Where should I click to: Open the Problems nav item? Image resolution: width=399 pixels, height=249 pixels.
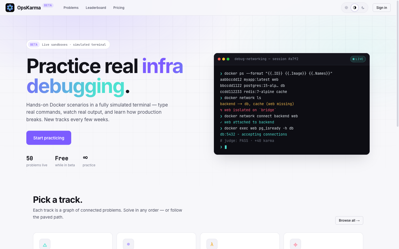coord(71,8)
